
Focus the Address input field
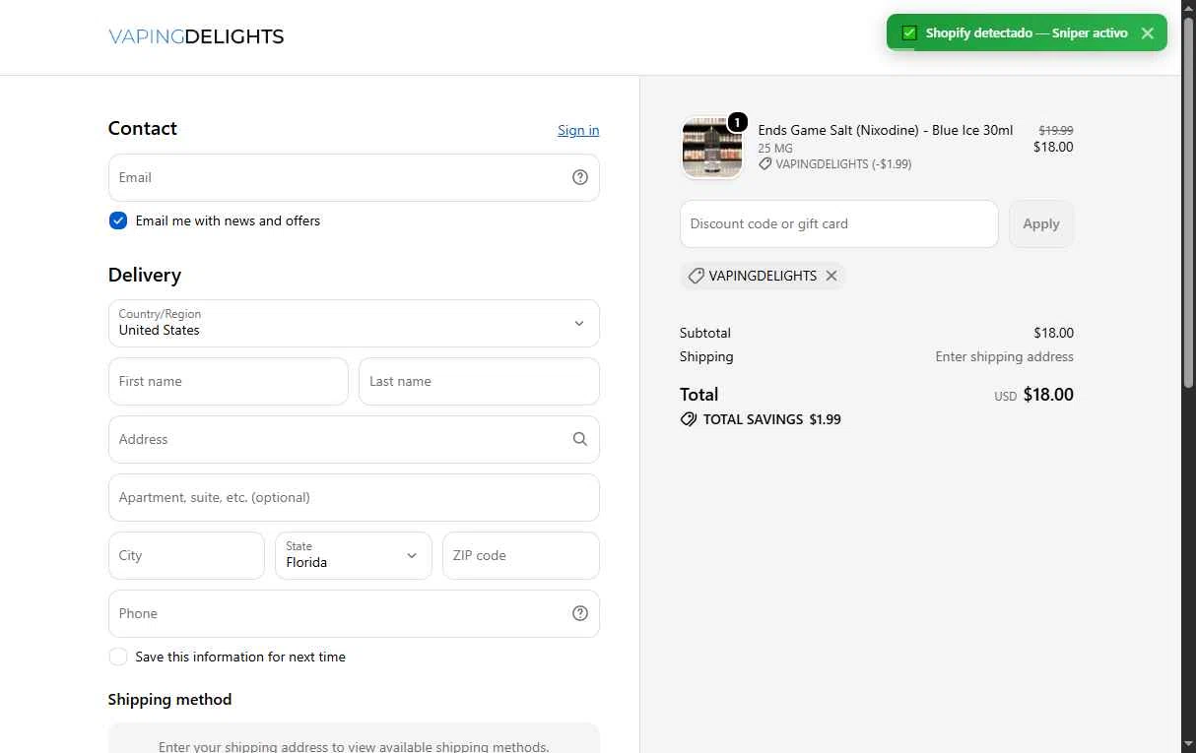point(354,439)
